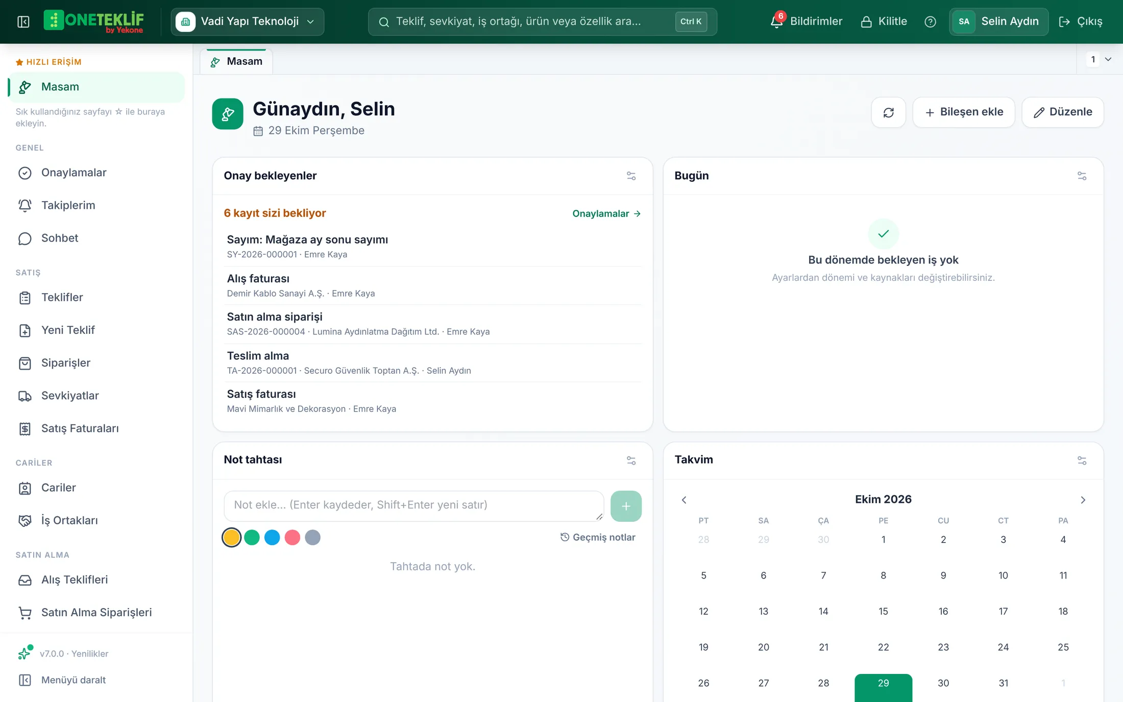The height and width of the screenshot is (702, 1123).
Task: Select the Masam tab
Action: (x=236, y=61)
